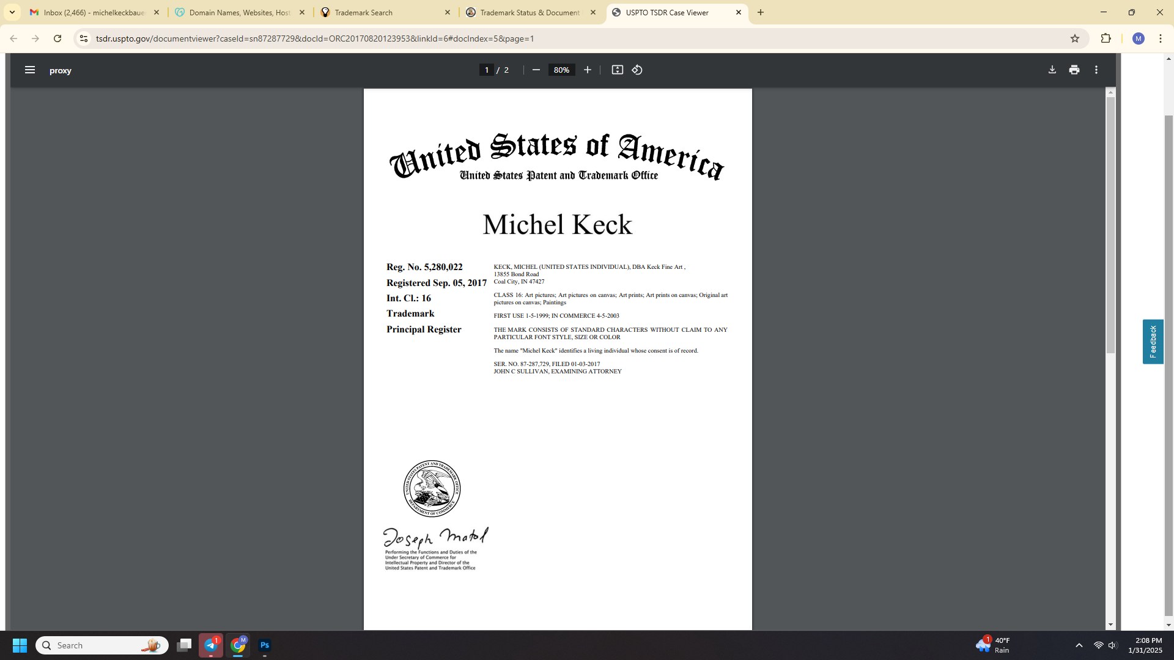View site information icon in address bar
The height and width of the screenshot is (660, 1174).
coord(84,38)
